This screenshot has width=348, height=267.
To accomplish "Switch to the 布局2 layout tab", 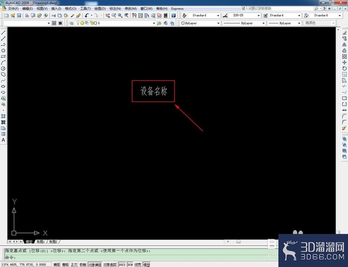I will click(x=53, y=242).
